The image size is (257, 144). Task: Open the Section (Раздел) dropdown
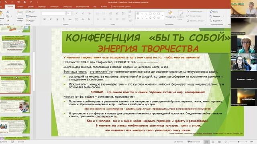31,21
